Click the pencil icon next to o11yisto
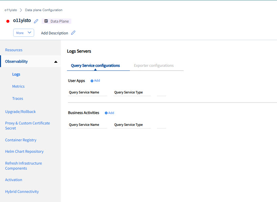Screen dimensions: 277x202 click(x=36, y=21)
